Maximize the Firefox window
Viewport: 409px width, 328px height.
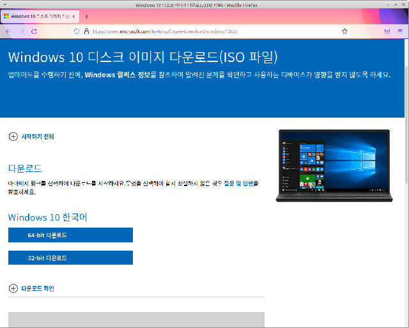(396, 4)
